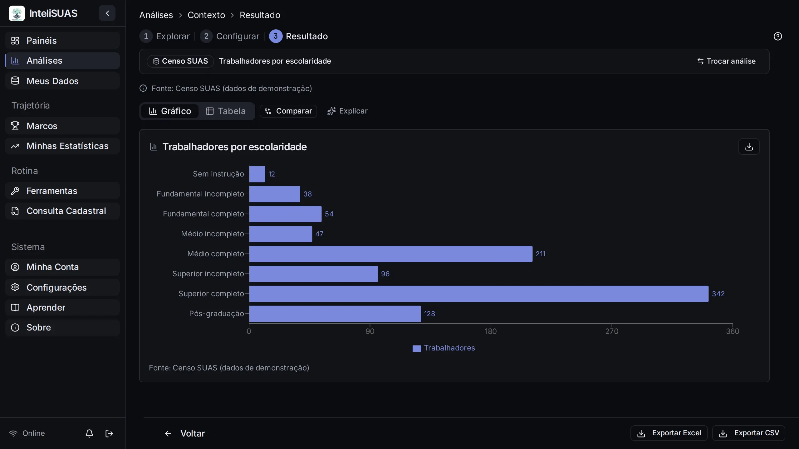
Task: Toggle the Trabalhadores legend swatch
Action: point(417,348)
